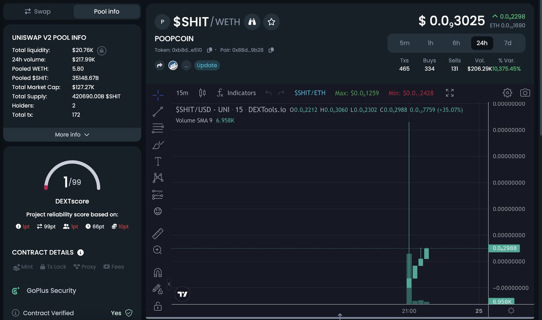Select the 7d timeframe
Screen dimensions: 542x320
coord(508,43)
